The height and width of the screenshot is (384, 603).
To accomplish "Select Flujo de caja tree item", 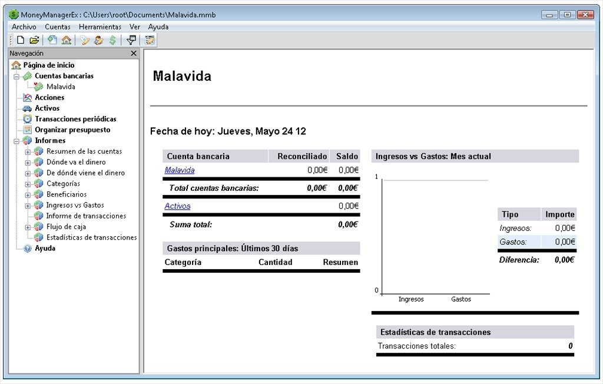I will [x=66, y=227].
